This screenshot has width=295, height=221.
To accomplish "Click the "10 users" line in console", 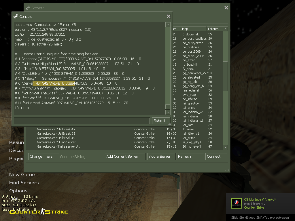I will click(22, 108).
